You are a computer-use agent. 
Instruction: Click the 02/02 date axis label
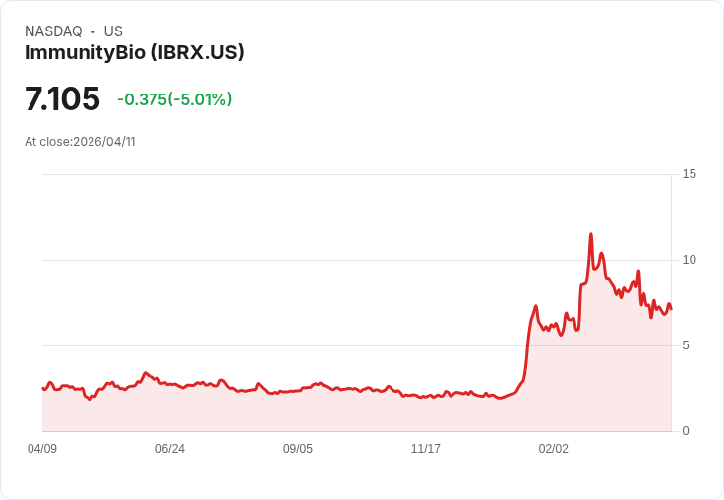[x=554, y=448]
